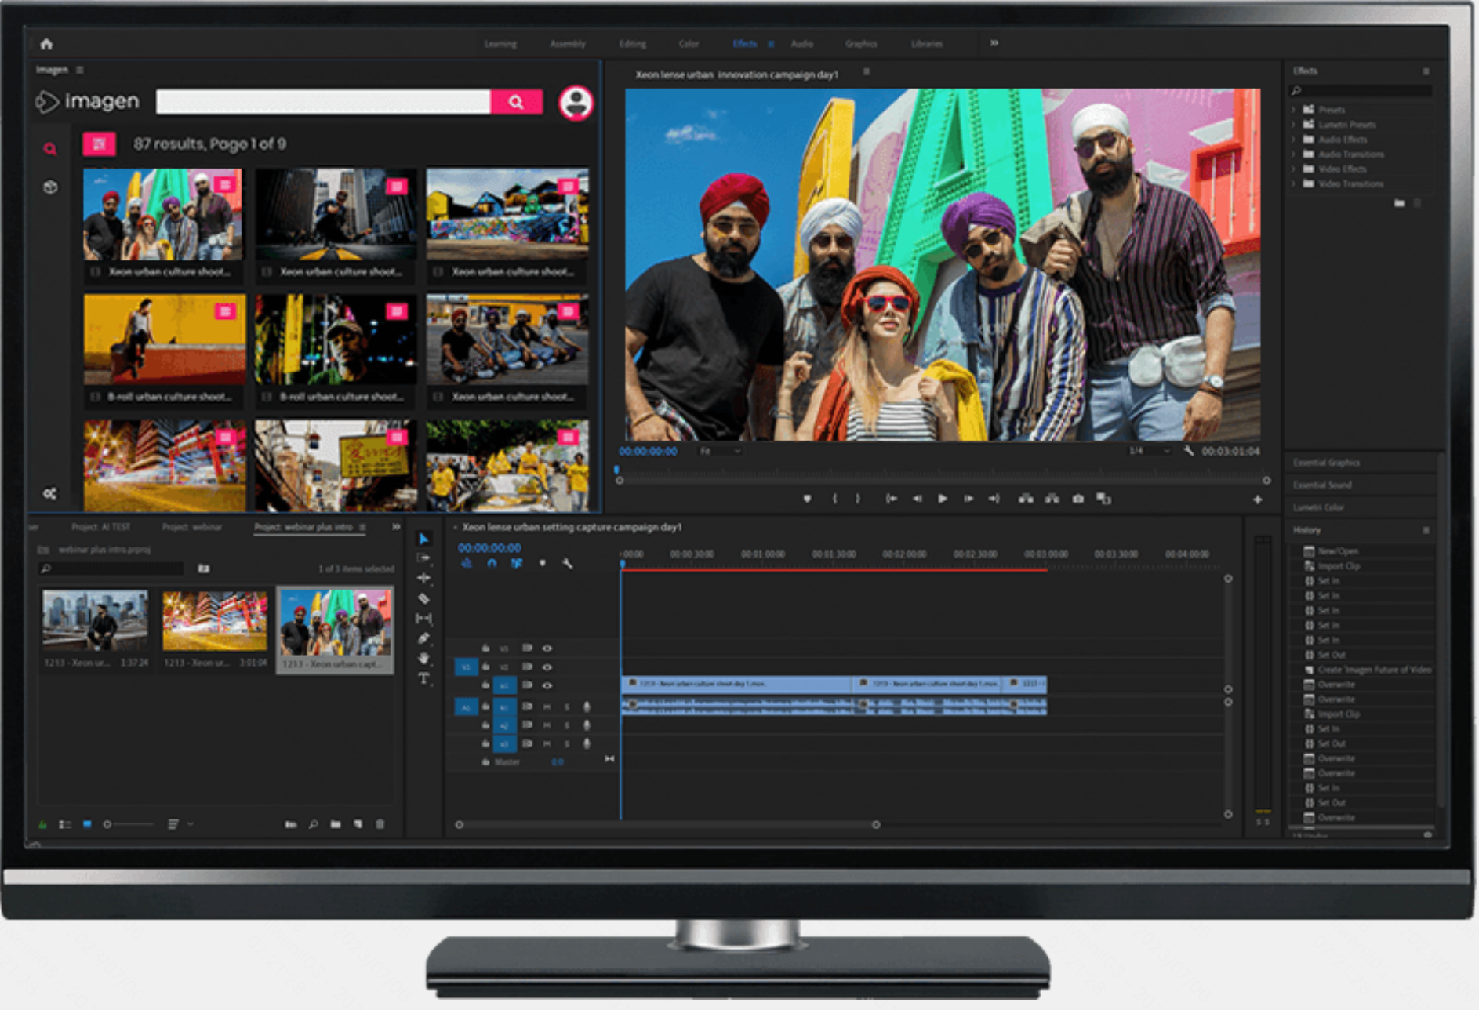Viewport: 1479px width, 1010px height.
Task: Select the Type tool
Action: pos(423,679)
